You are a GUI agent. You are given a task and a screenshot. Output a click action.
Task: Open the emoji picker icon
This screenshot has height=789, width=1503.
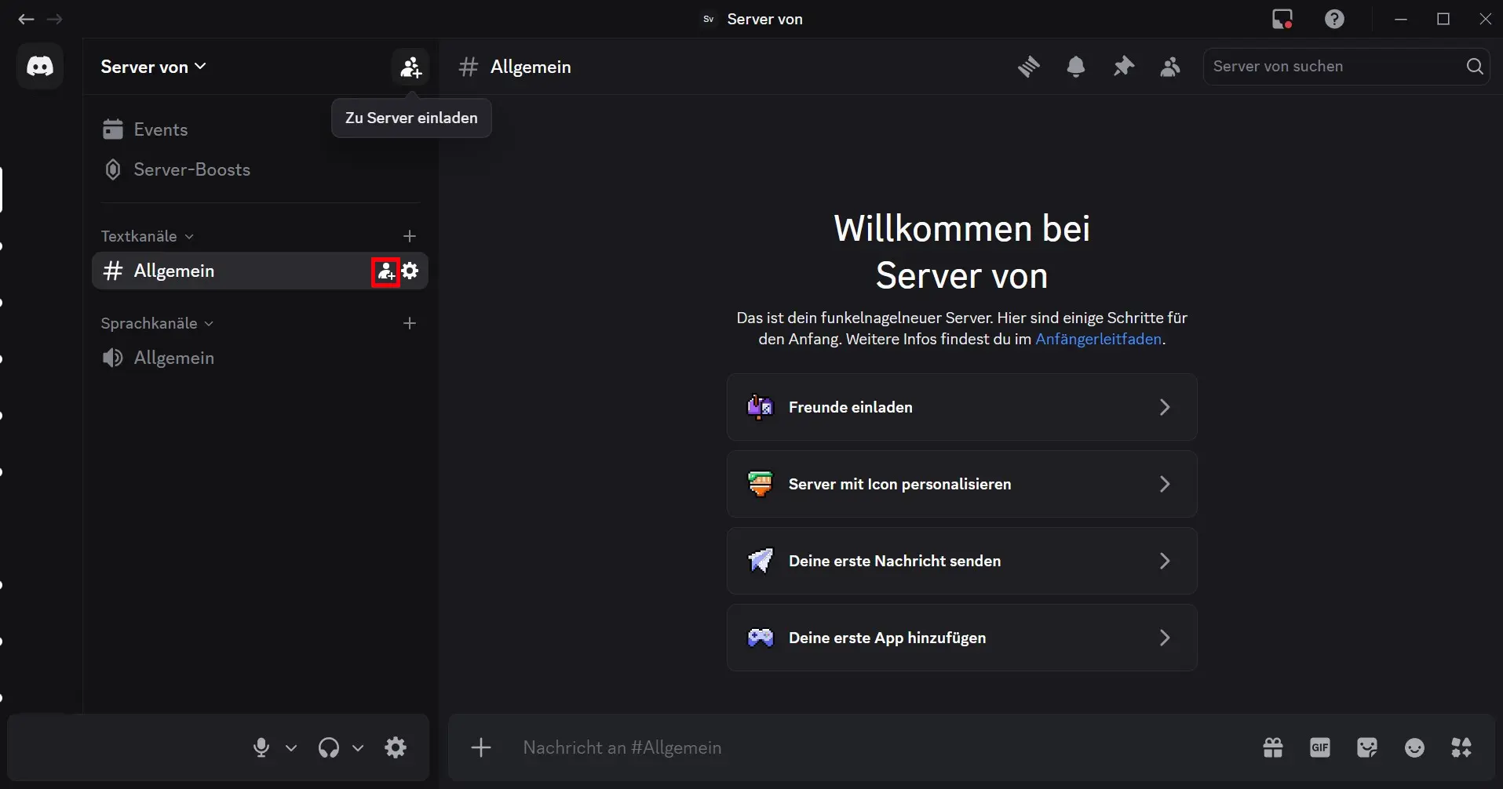(x=1415, y=747)
